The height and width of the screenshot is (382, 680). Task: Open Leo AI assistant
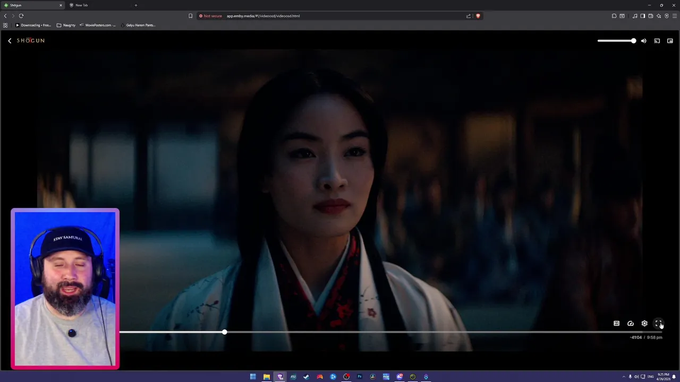pos(659,16)
